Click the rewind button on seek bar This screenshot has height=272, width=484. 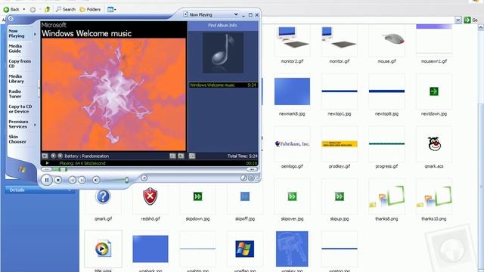click(x=47, y=169)
